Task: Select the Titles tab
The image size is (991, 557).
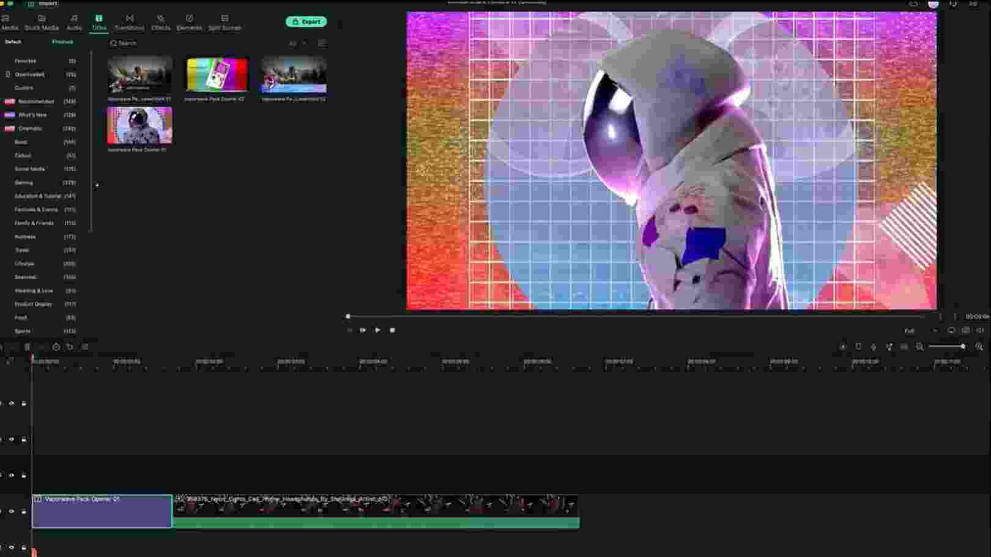Action: click(98, 23)
